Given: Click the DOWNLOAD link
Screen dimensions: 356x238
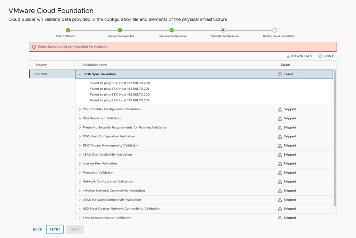Looking at the screenshot, I should (299, 56).
